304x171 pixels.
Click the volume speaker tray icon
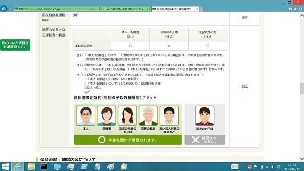click(x=273, y=167)
